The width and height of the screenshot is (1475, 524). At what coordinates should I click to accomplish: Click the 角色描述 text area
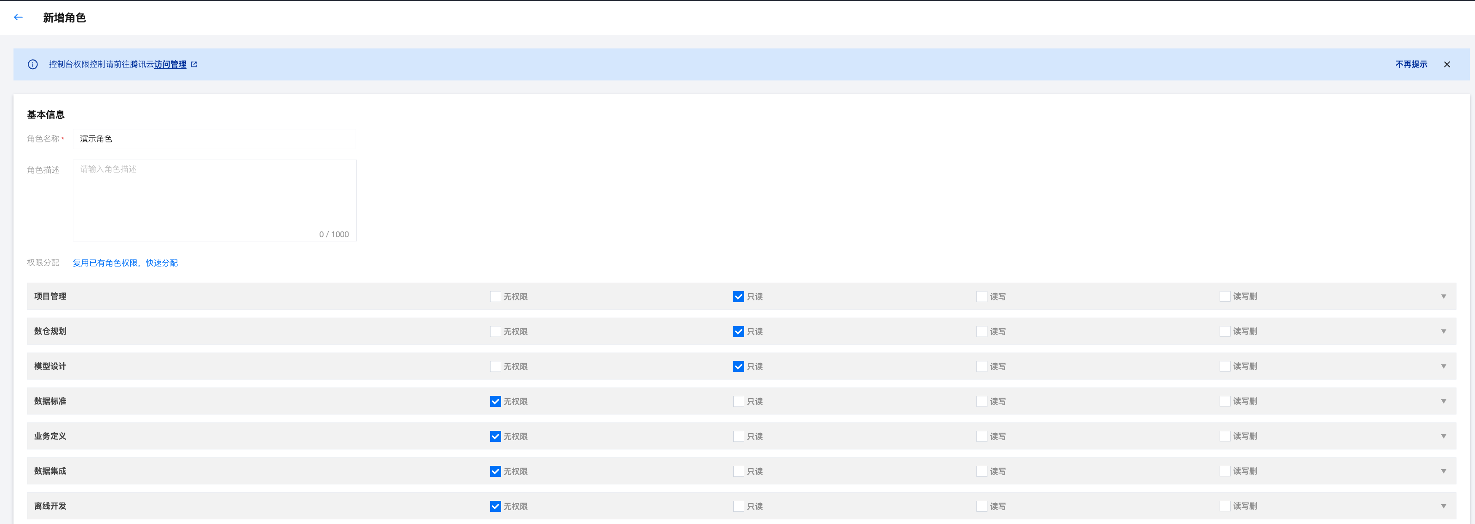(214, 200)
